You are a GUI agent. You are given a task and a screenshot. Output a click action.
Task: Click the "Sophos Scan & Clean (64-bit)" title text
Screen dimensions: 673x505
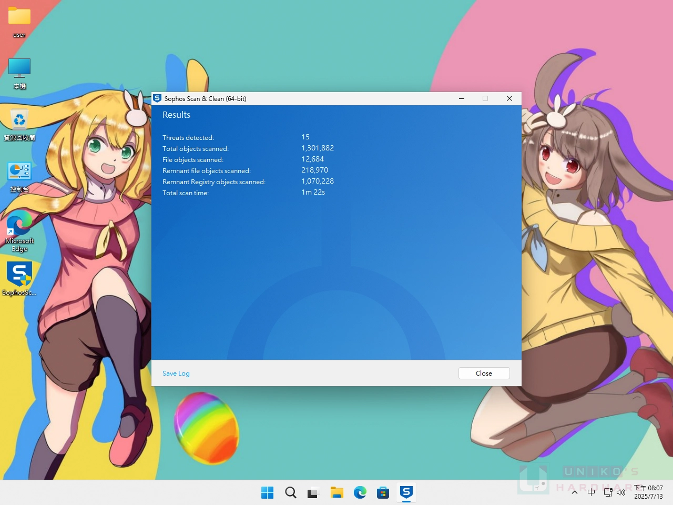coord(205,99)
